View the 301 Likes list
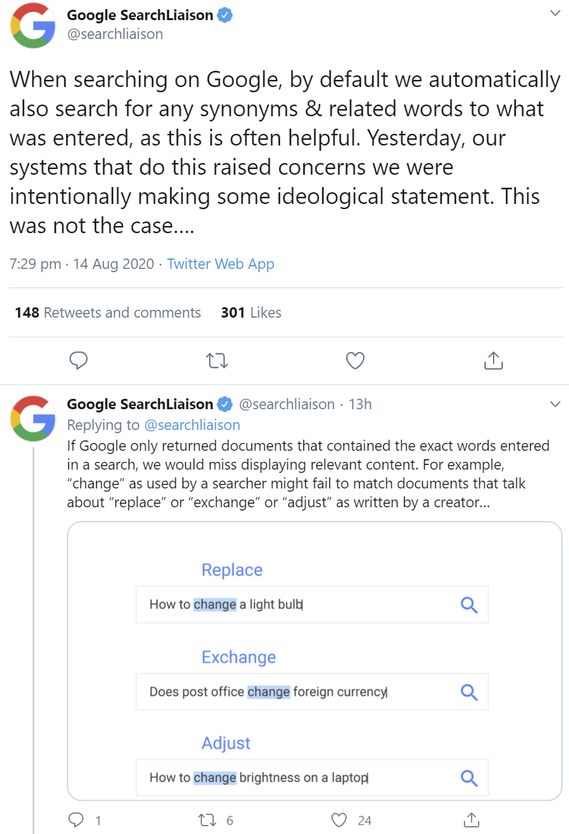This screenshot has height=834, width=569. (251, 312)
